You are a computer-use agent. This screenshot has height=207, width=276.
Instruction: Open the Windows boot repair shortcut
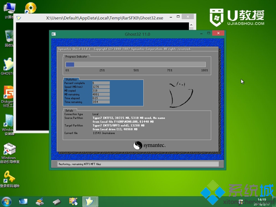pos(10,153)
